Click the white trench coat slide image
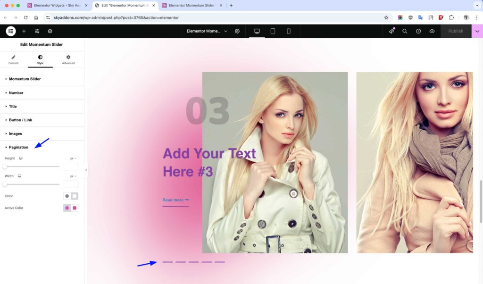Screen dimensions: 483x284 pyautogui.click(x=275, y=162)
